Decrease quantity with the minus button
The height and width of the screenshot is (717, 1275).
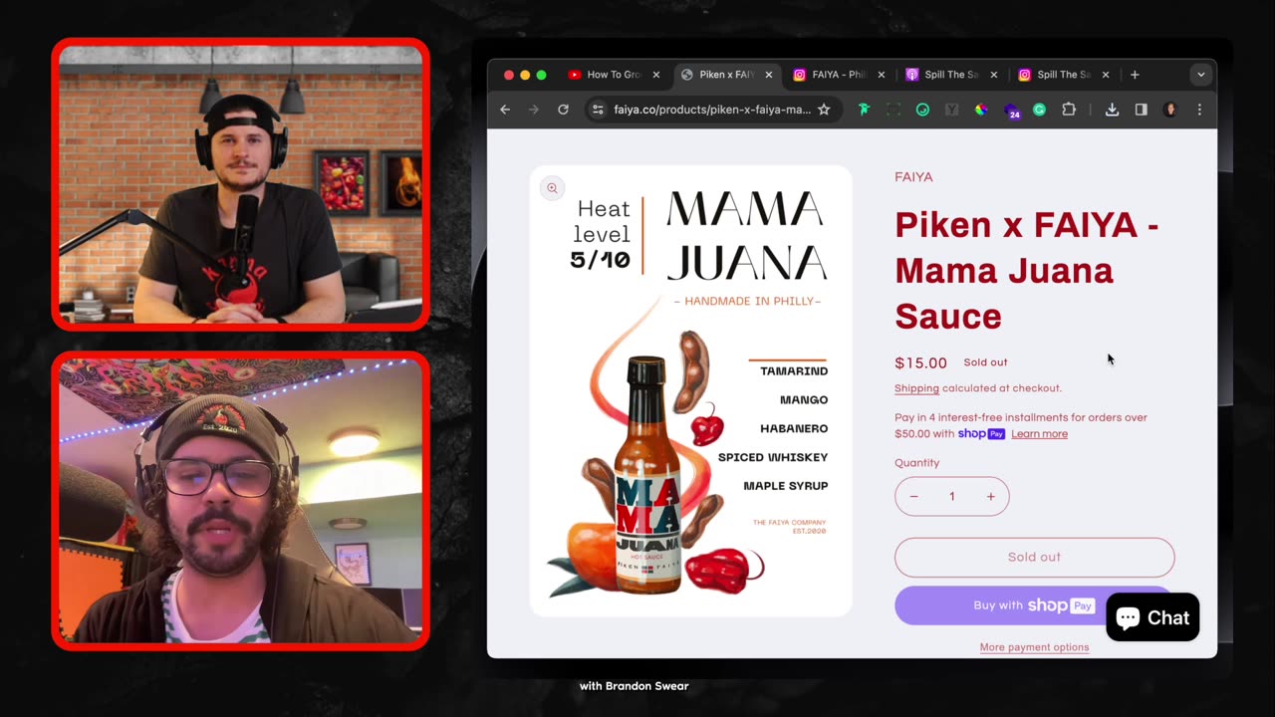(x=913, y=496)
